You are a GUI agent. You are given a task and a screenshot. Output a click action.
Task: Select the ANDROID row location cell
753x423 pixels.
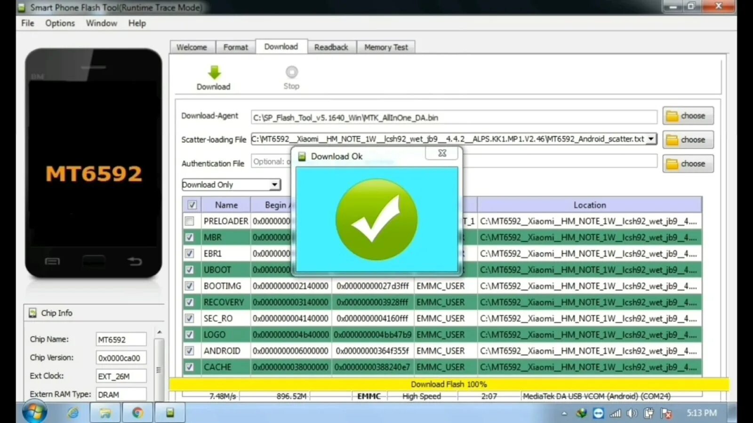pos(589,351)
